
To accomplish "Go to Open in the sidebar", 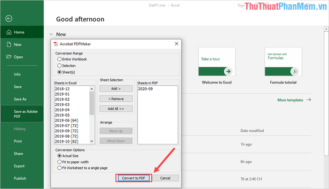I will [22, 57].
